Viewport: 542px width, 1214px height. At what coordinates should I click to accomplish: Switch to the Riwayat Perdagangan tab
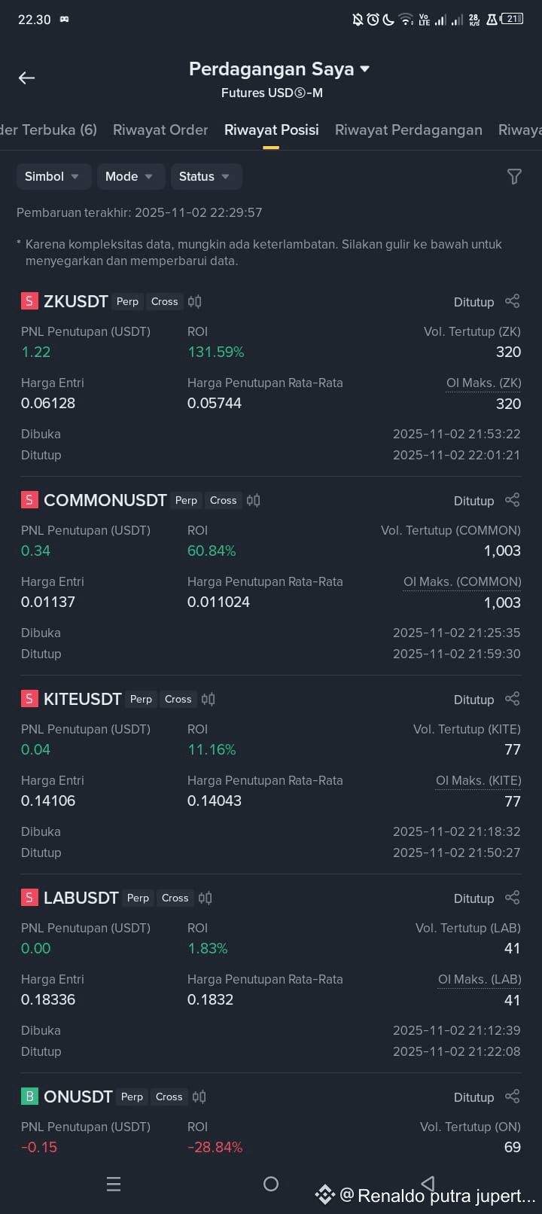[409, 130]
